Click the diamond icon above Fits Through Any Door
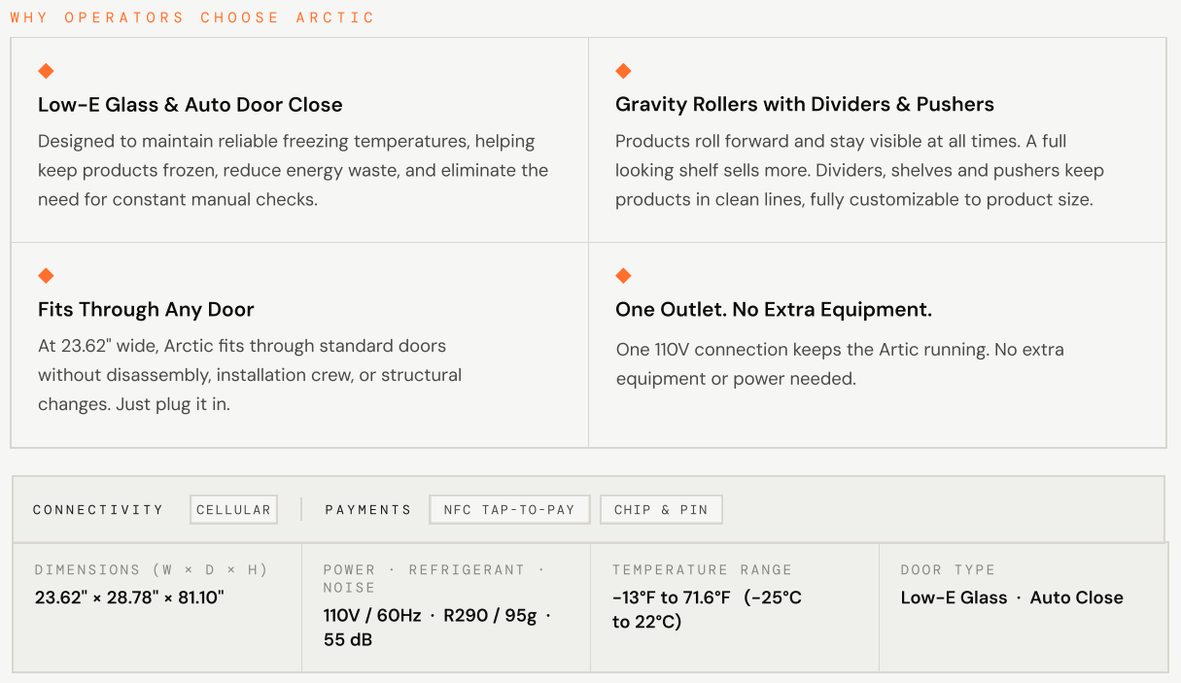The image size is (1181, 683). [46, 276]
